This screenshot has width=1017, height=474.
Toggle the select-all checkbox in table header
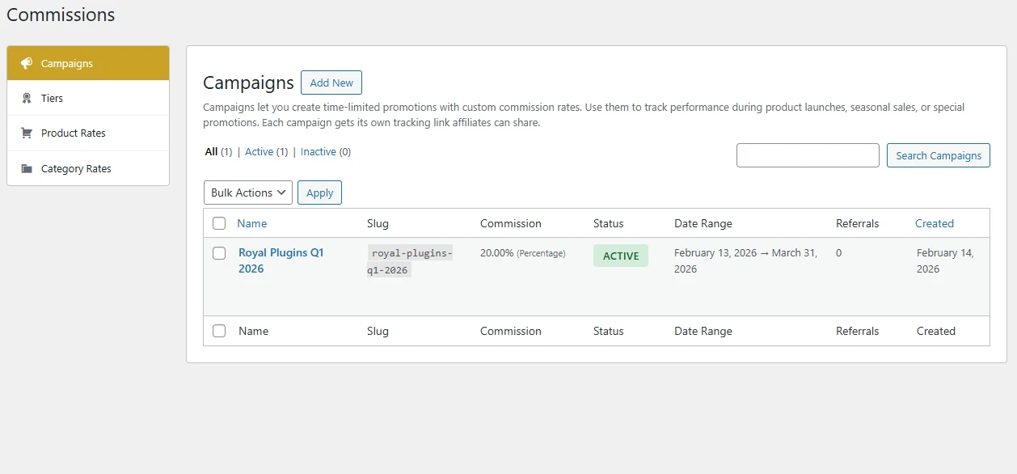(219, 223)
